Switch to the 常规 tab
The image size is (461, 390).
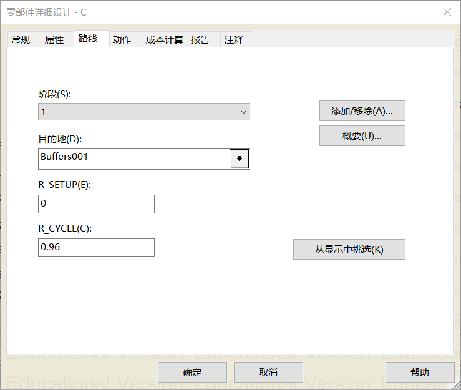pos(21,40)
